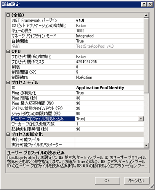155x190 pixels.
Task: Open the ユーザー プロファイルの読み込み dropdown arrow
Action: (x=141, y=119)
